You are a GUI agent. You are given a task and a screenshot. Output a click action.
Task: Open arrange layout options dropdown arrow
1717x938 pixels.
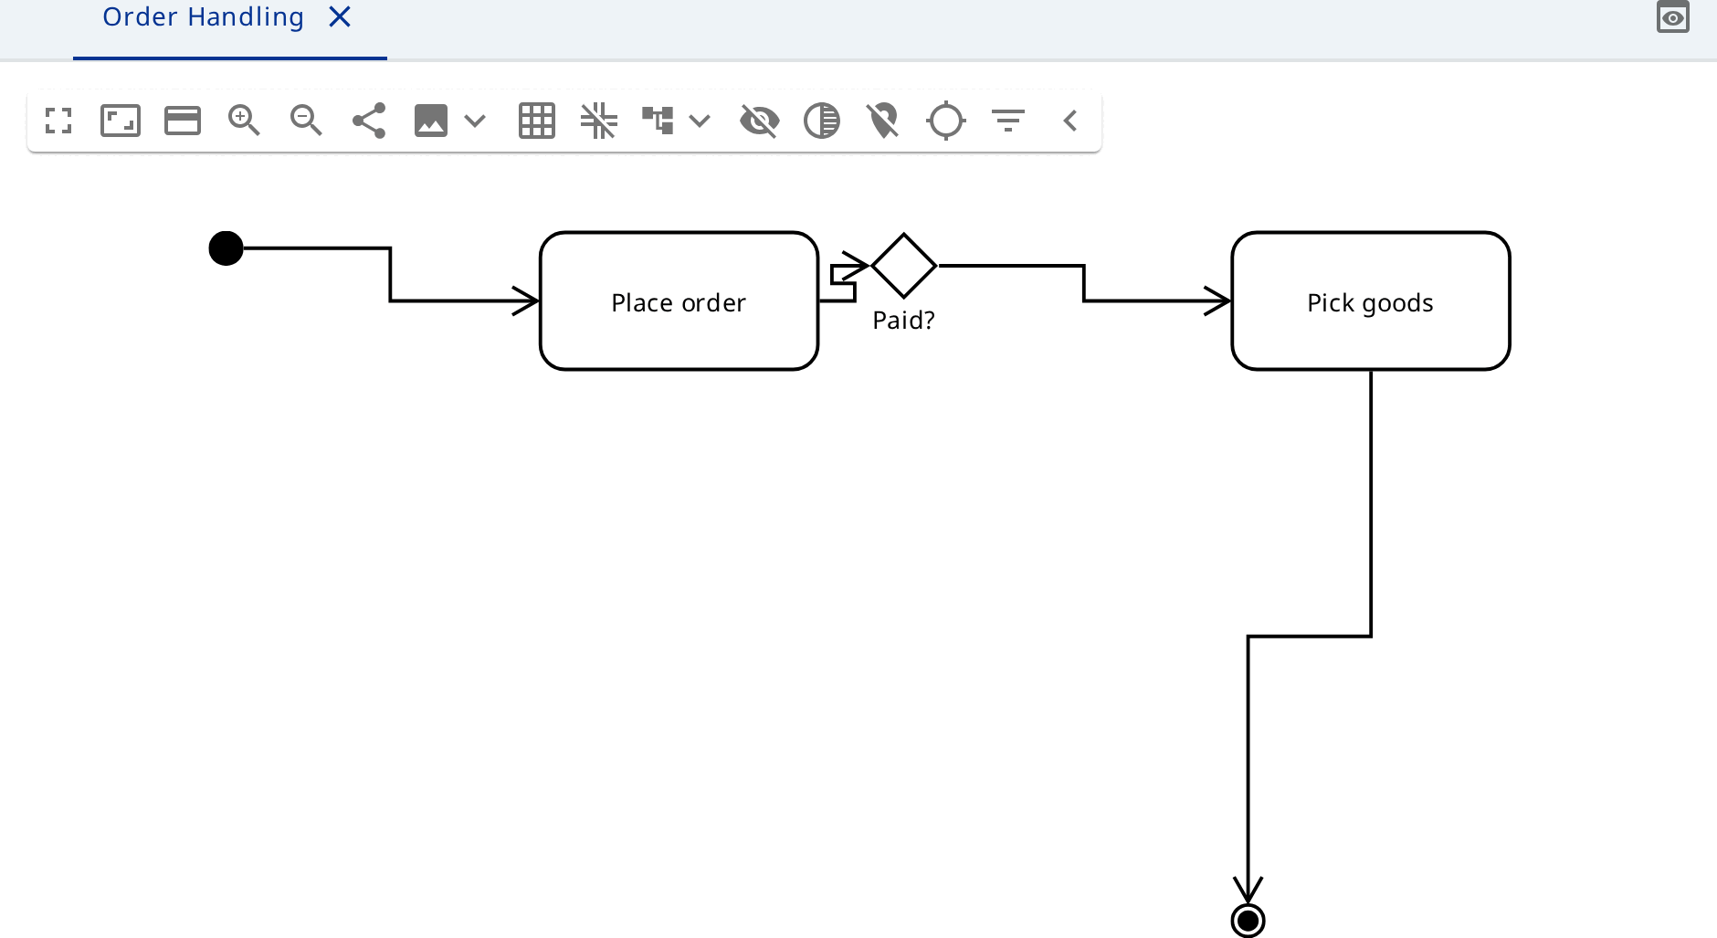tap(700, 121)
